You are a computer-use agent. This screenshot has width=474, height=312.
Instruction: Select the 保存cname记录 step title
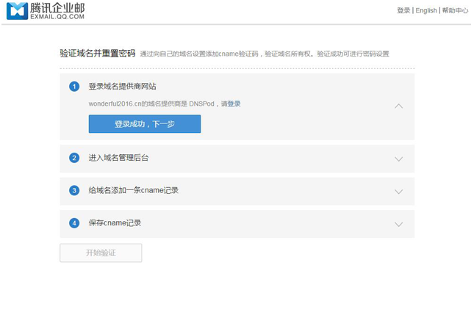[x=115, y=223]
